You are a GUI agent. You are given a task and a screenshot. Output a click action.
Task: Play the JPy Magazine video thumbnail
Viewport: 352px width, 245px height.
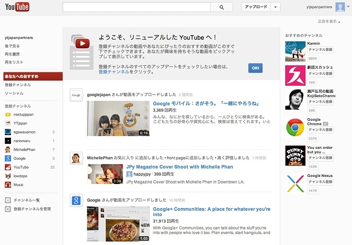point(105,174)
